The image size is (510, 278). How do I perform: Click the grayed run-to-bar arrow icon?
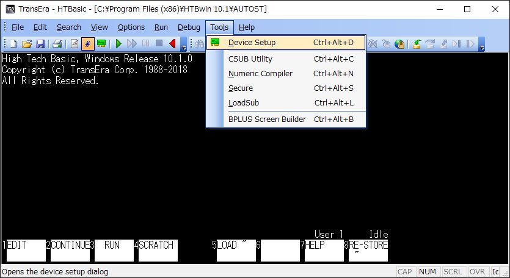(x=457, y=43)
